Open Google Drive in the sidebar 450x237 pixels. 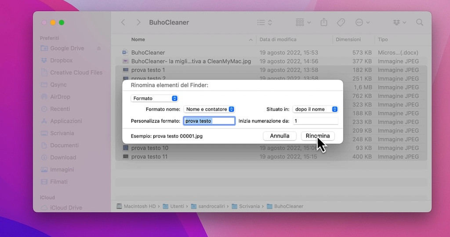[67, 48]
